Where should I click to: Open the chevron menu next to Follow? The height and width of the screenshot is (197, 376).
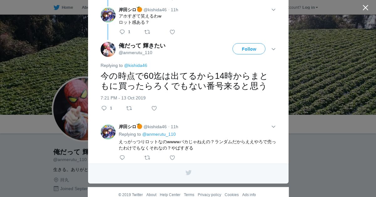pos(274,49)
